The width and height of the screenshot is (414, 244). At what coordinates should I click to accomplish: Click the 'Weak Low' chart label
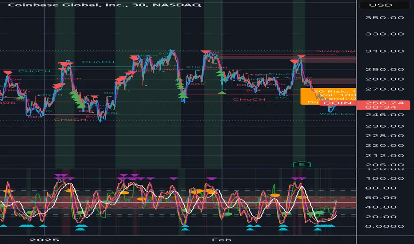pyautogui.click(x=337, y=114)
